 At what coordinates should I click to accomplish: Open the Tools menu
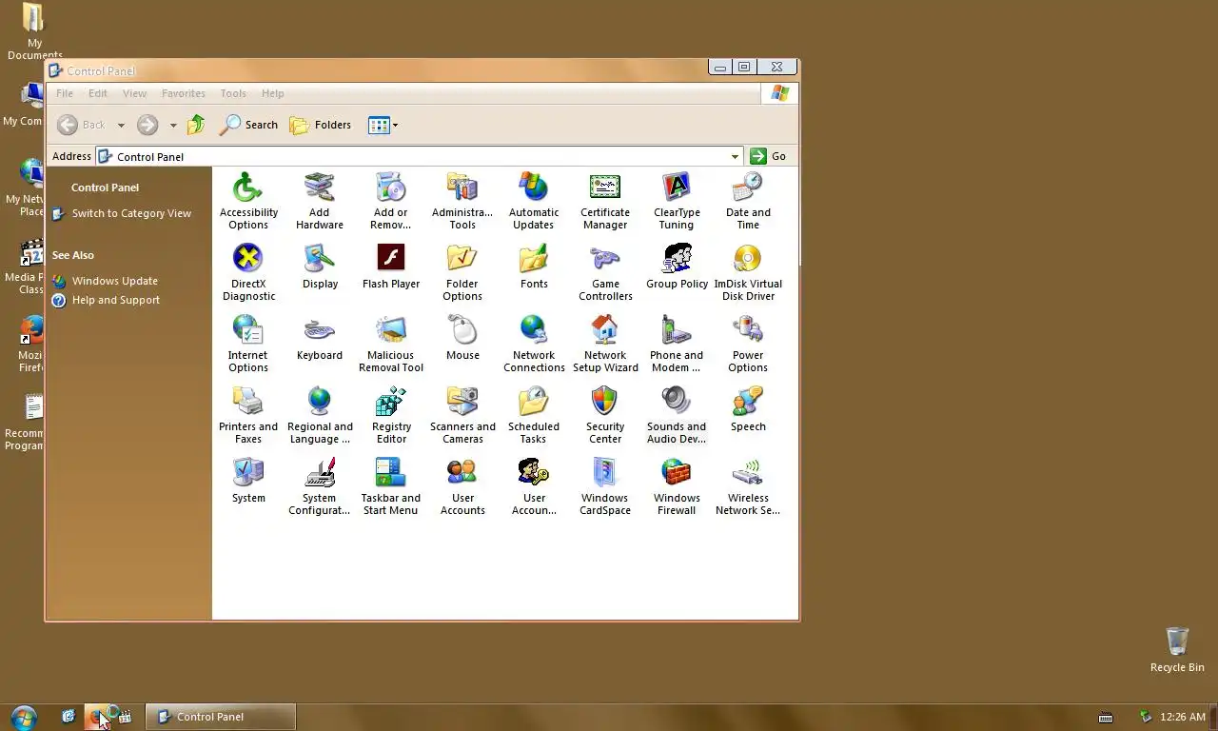pyautogui.click(x=233, y=93)
